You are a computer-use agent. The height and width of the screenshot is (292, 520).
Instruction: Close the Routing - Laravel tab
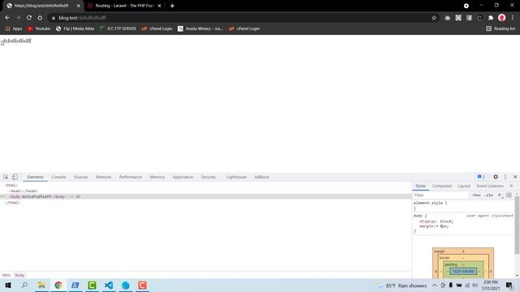tap(159, 6)
